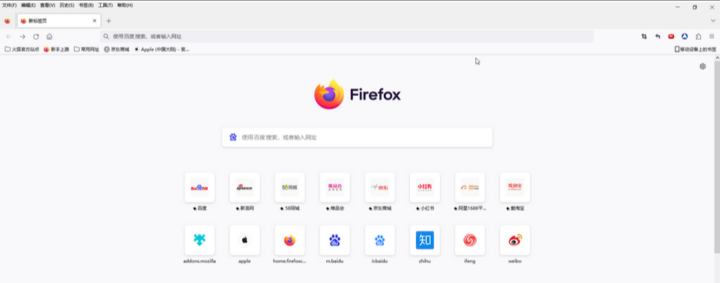The image size is (720, 283).
Task: Open the 新手上路 bookmark
Action: pos(56,49)
